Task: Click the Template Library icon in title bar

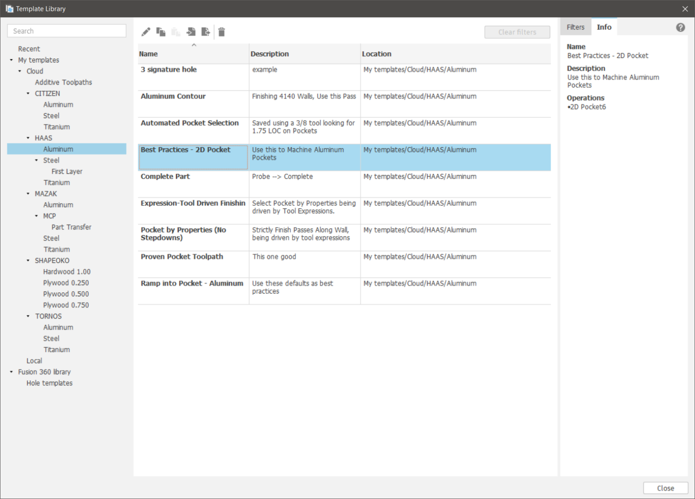Action: [9, 8]
